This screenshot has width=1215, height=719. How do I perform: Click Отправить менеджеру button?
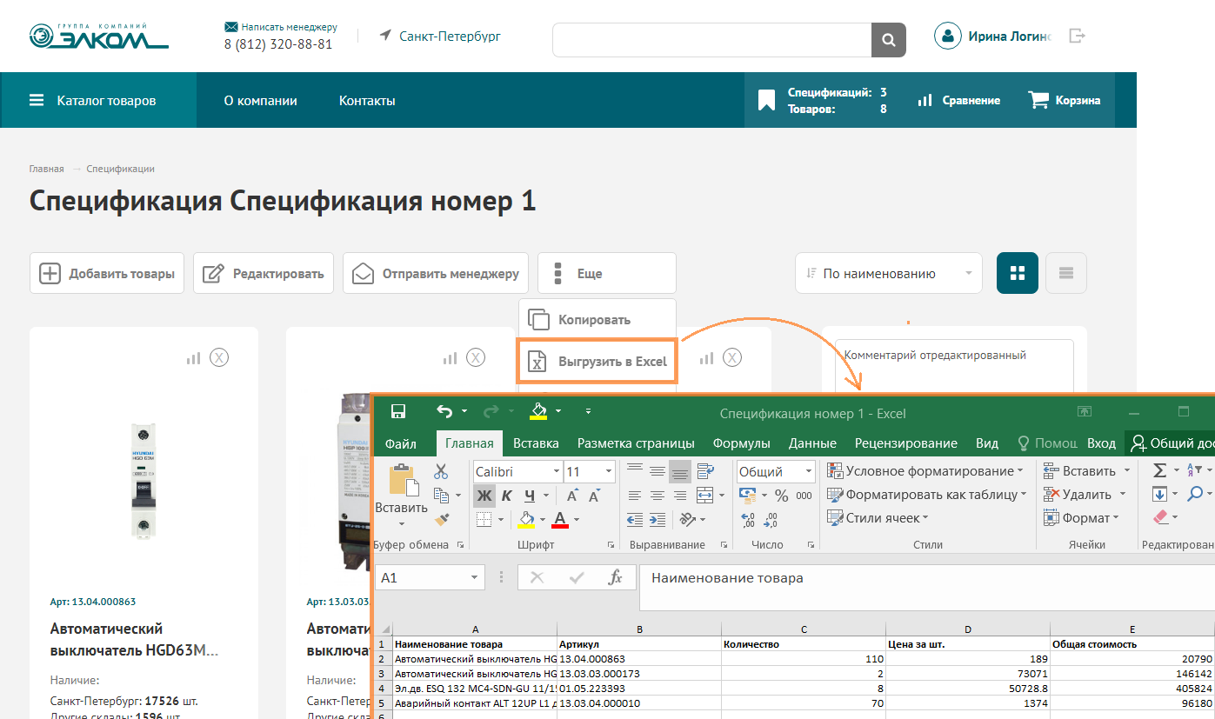click(x=436, y=273)
